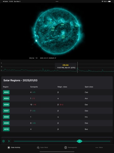This screenshot has width=114, height=153.
Task: Click magnetic class 'α' in row 4004
Action: pos(58,98)
